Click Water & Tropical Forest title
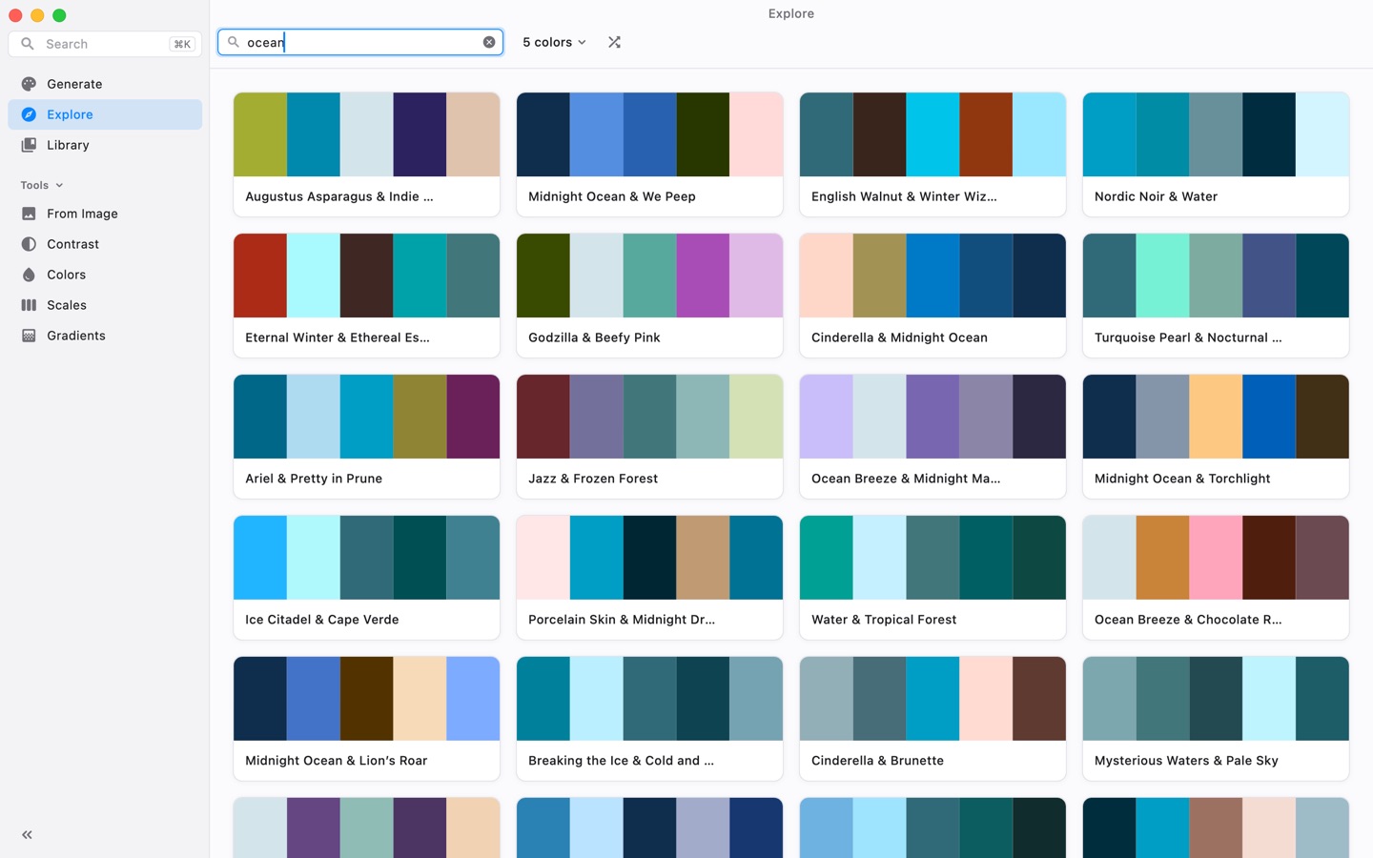Viewport: 1373px width, 858px height. pyautogui.click(x=884, y=620)
